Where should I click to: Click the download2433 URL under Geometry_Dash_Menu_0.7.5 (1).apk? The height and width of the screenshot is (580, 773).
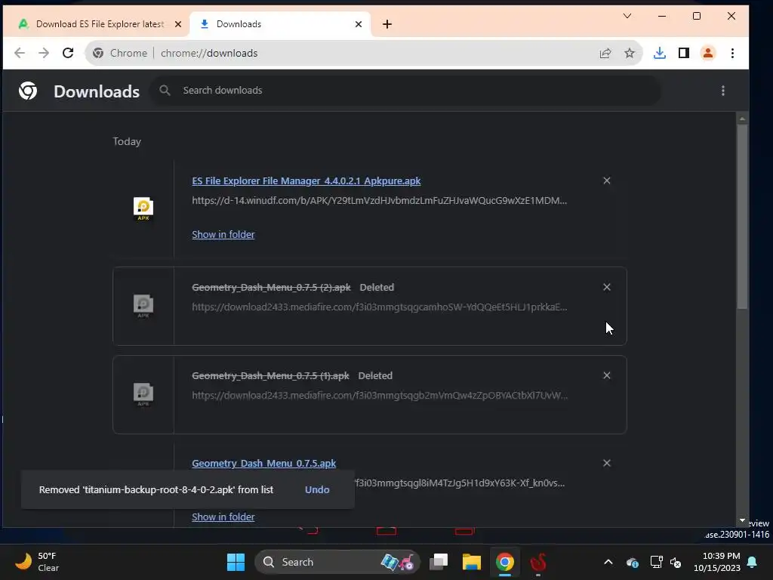[x=380, y=396]
